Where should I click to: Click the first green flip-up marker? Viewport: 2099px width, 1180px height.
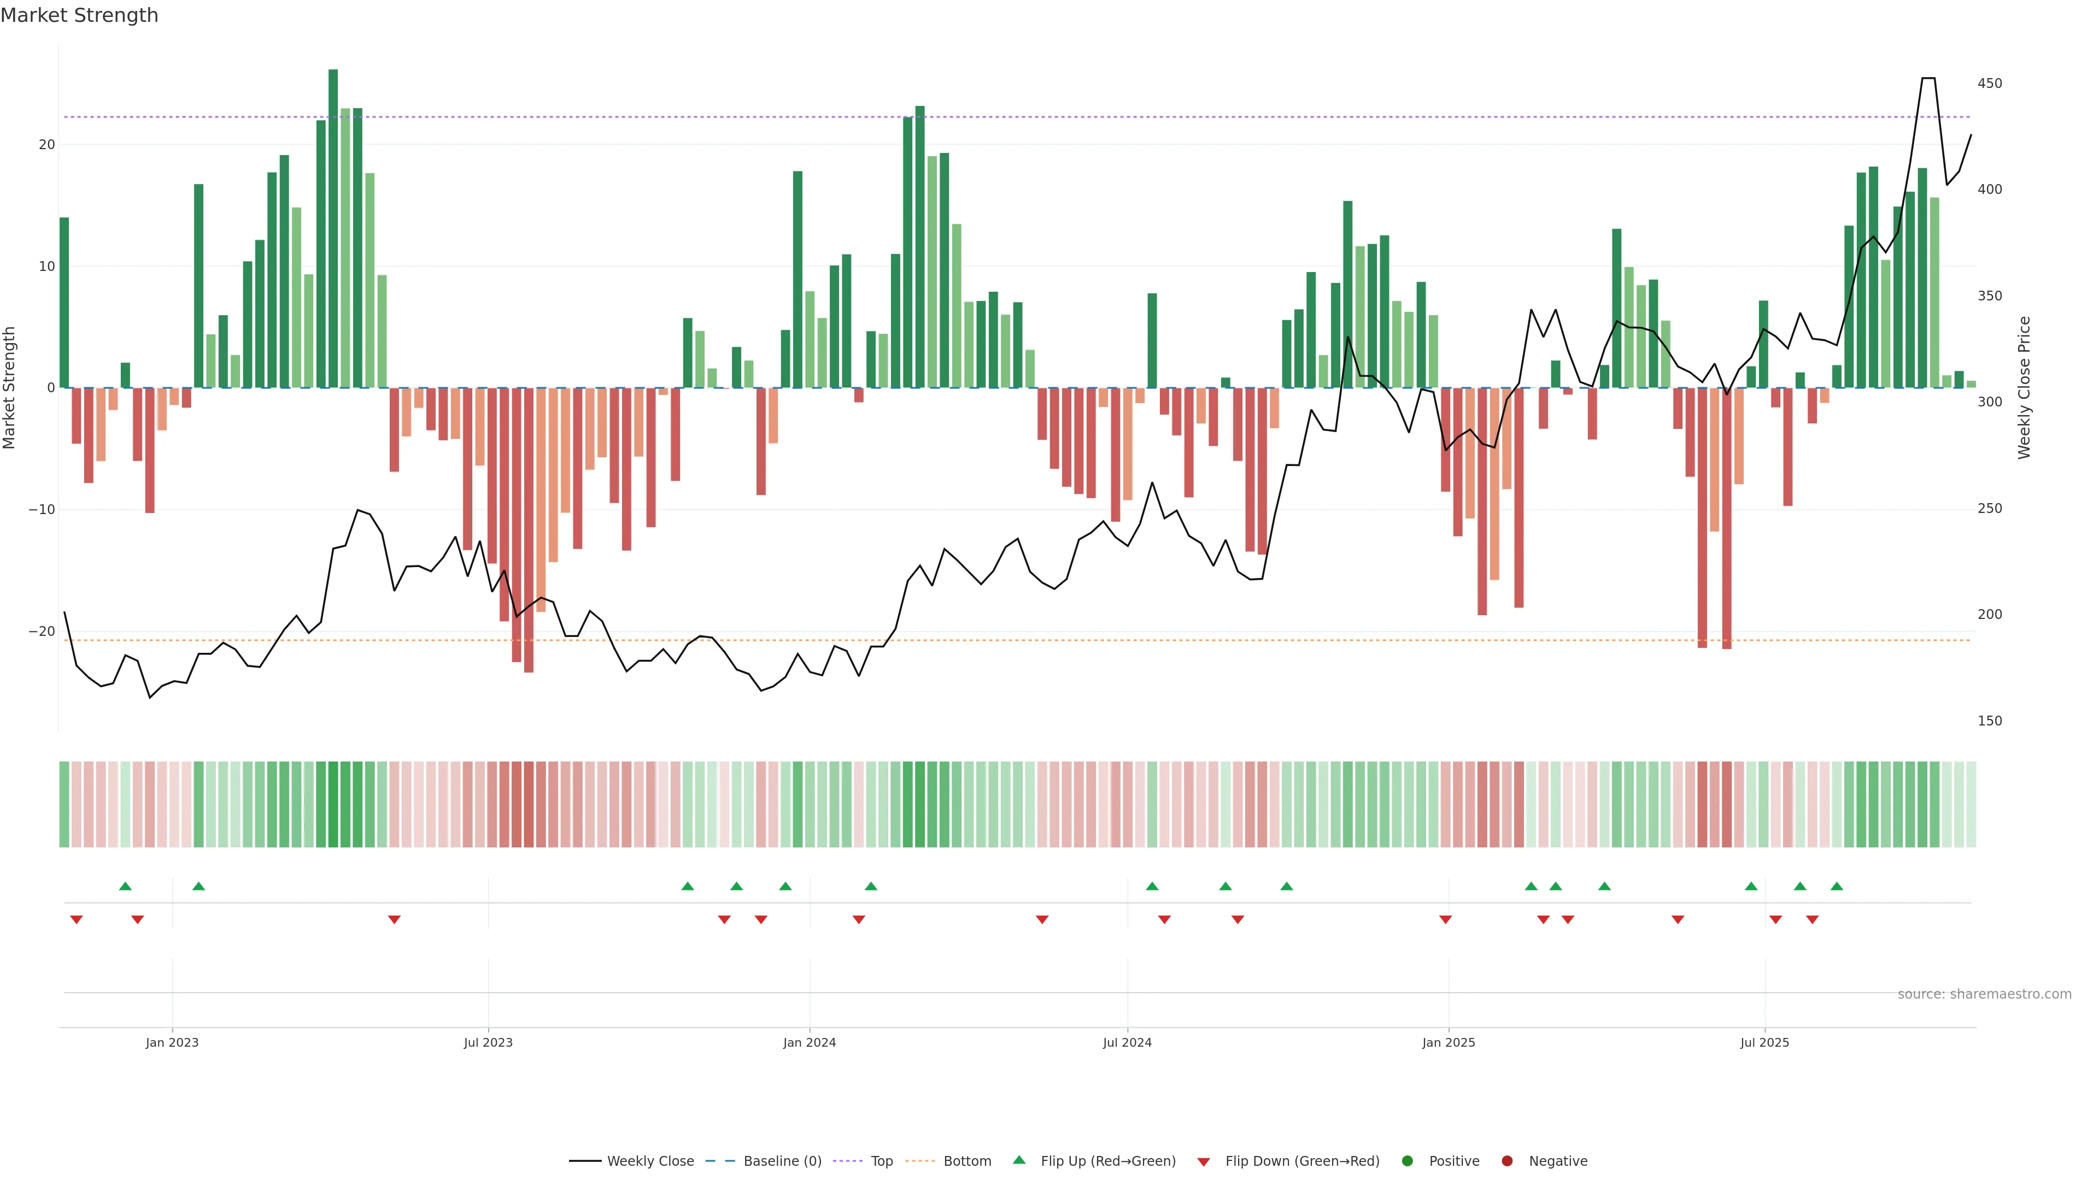126,886
